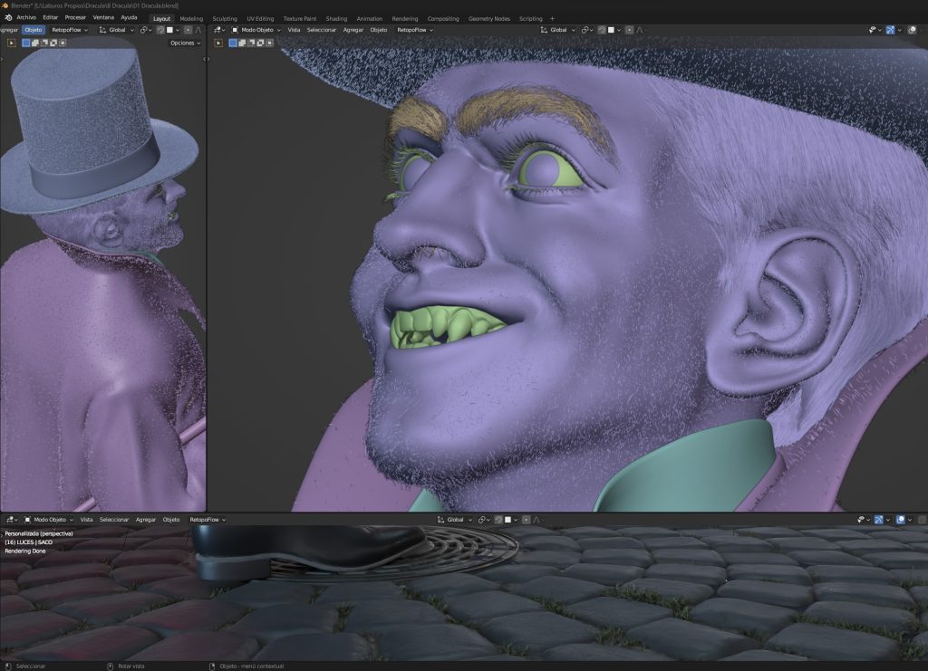Open pivot point dropdown in left viewport
This screenshot has height=671, width=928.
click(x=145, y=30)
